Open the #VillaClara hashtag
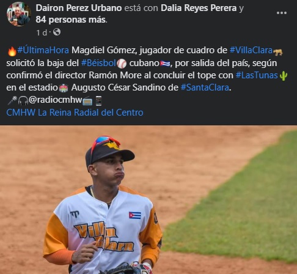Image resolution: width=297 pixels, height=274 pixels. pyautogui.click(x=251, y=50)
